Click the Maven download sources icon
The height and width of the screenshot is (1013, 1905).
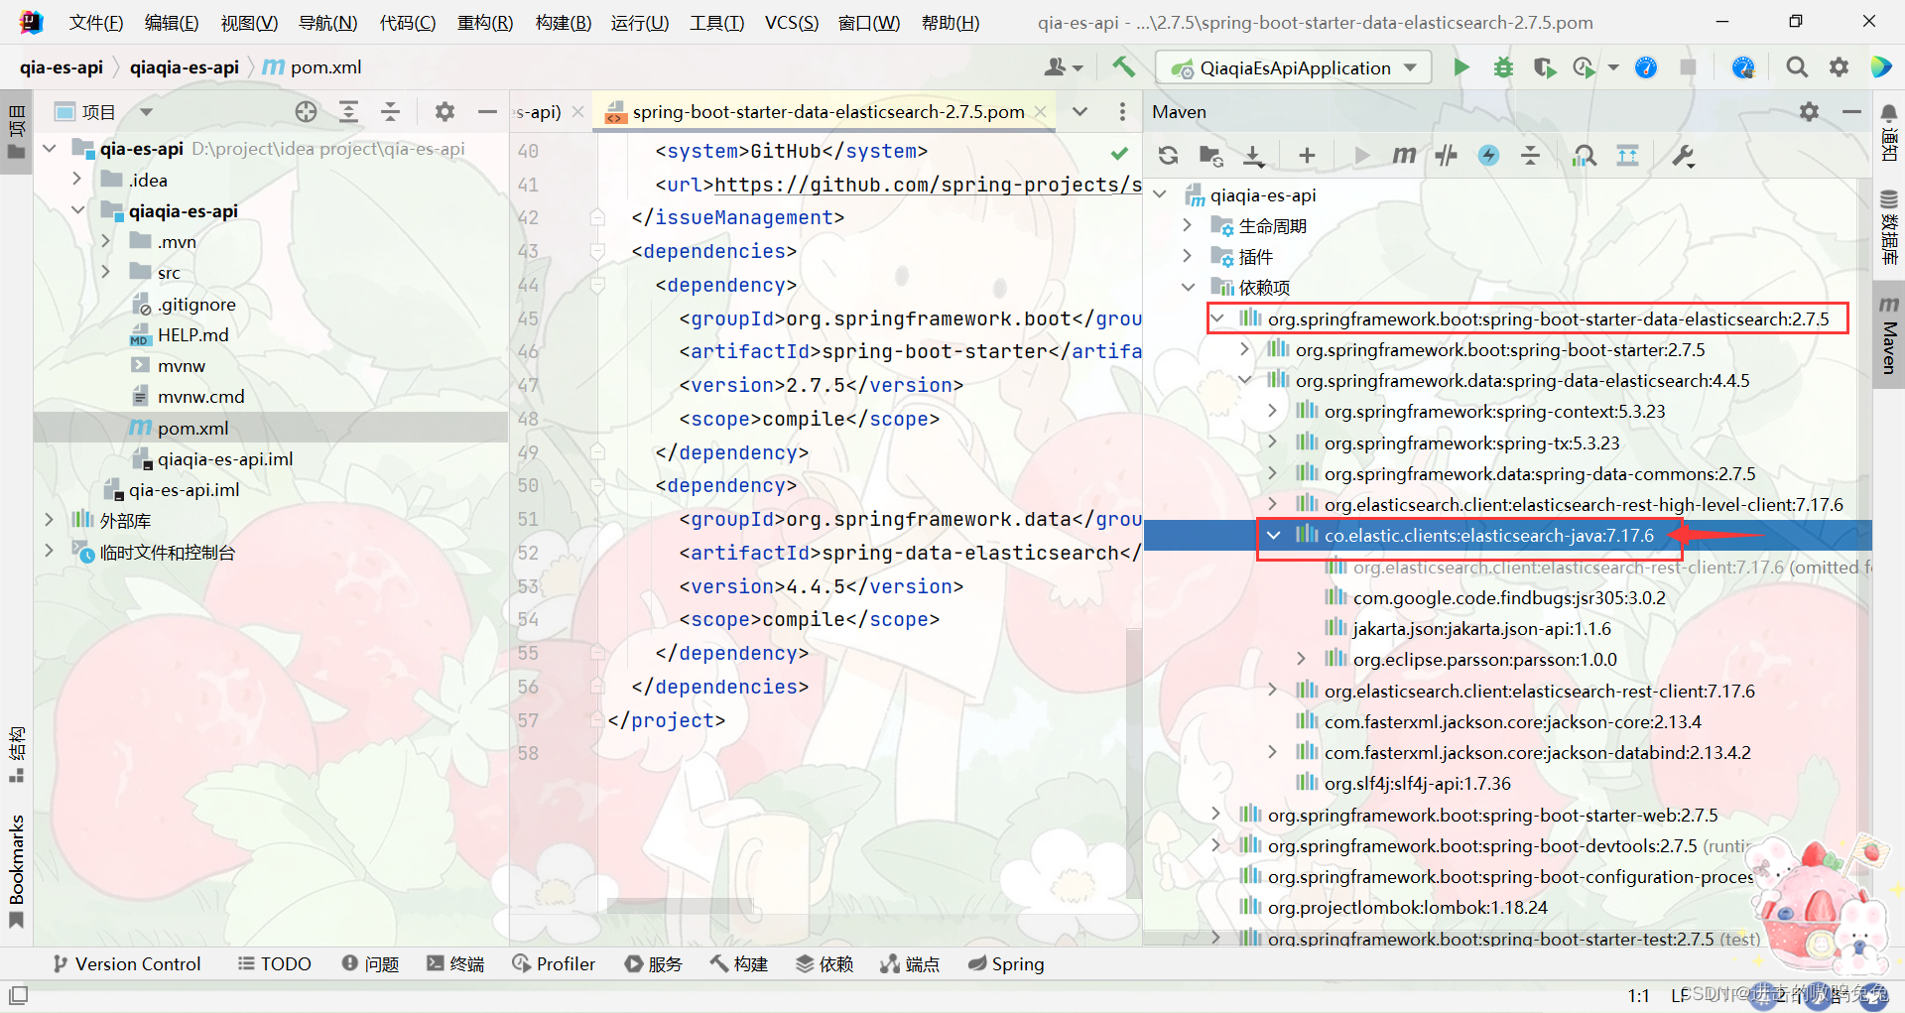click(x=1254, y=156)
